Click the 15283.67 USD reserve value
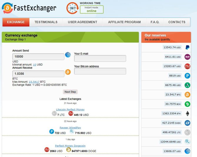This screenshot has height=157, width=197. click(172, 66)
